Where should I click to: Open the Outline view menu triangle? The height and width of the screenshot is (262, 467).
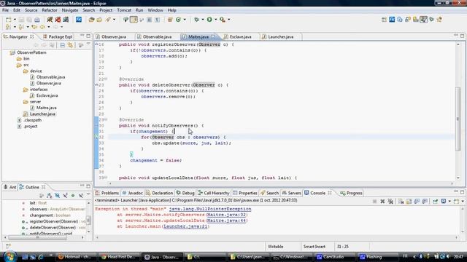pos(88,194)
